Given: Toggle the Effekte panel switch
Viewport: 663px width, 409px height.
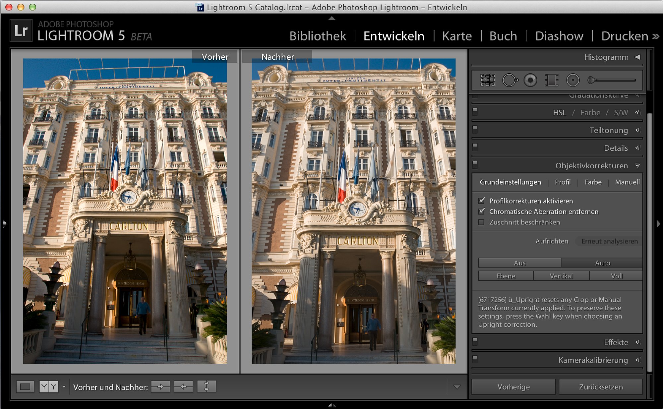Looking at the screenshot, I should [475, 342].
